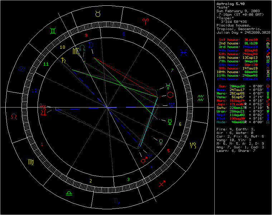Click the blue Cancer sign glyph on wheel
Screen dimensions: 272x215
22,69
